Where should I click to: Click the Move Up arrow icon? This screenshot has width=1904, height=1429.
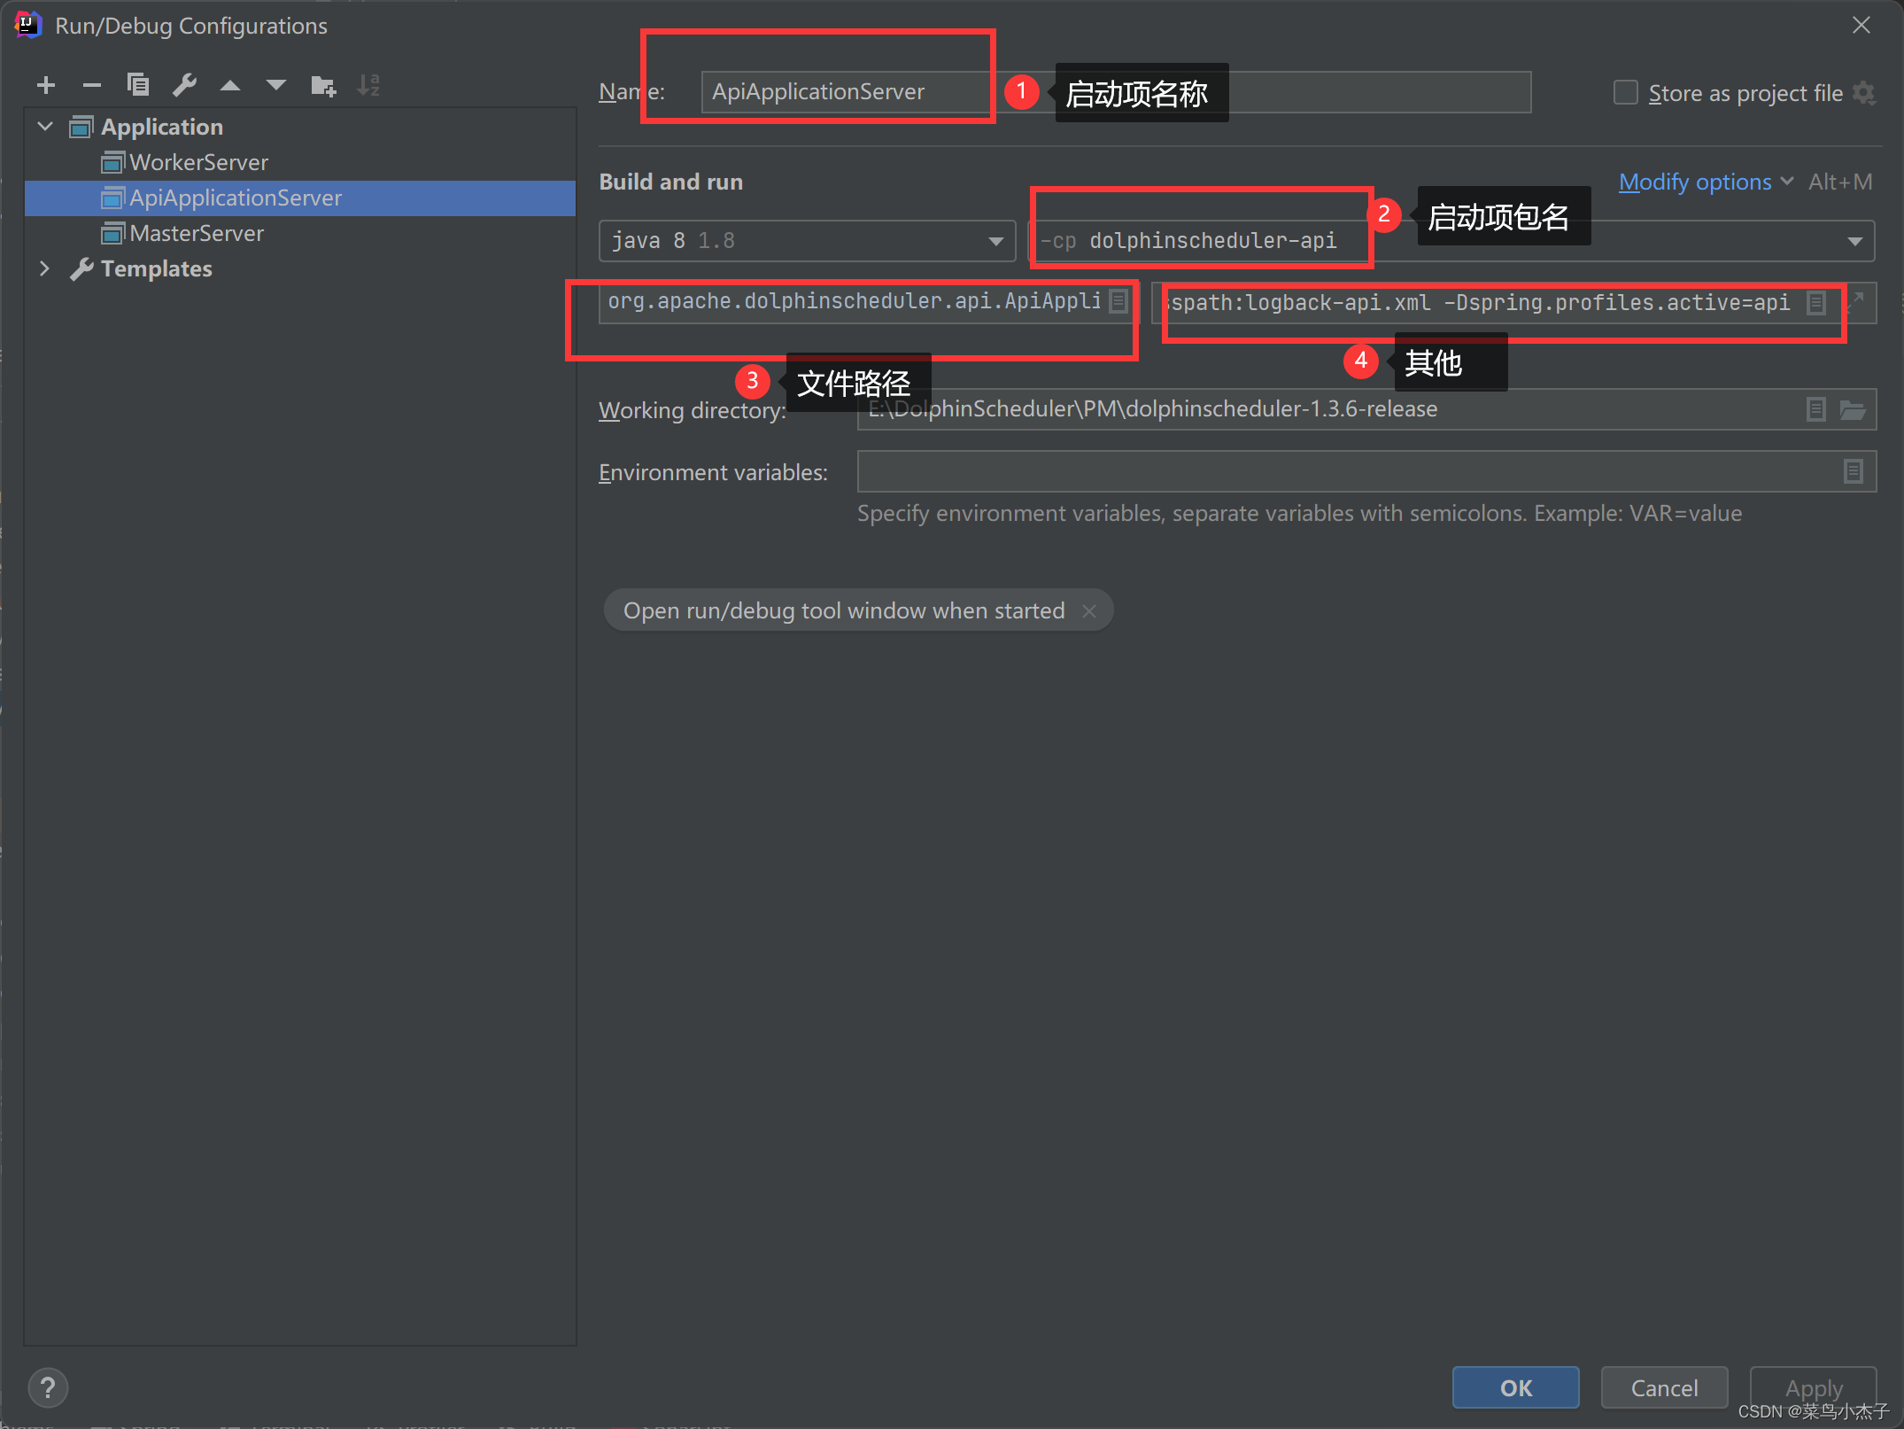coord(230,85)
